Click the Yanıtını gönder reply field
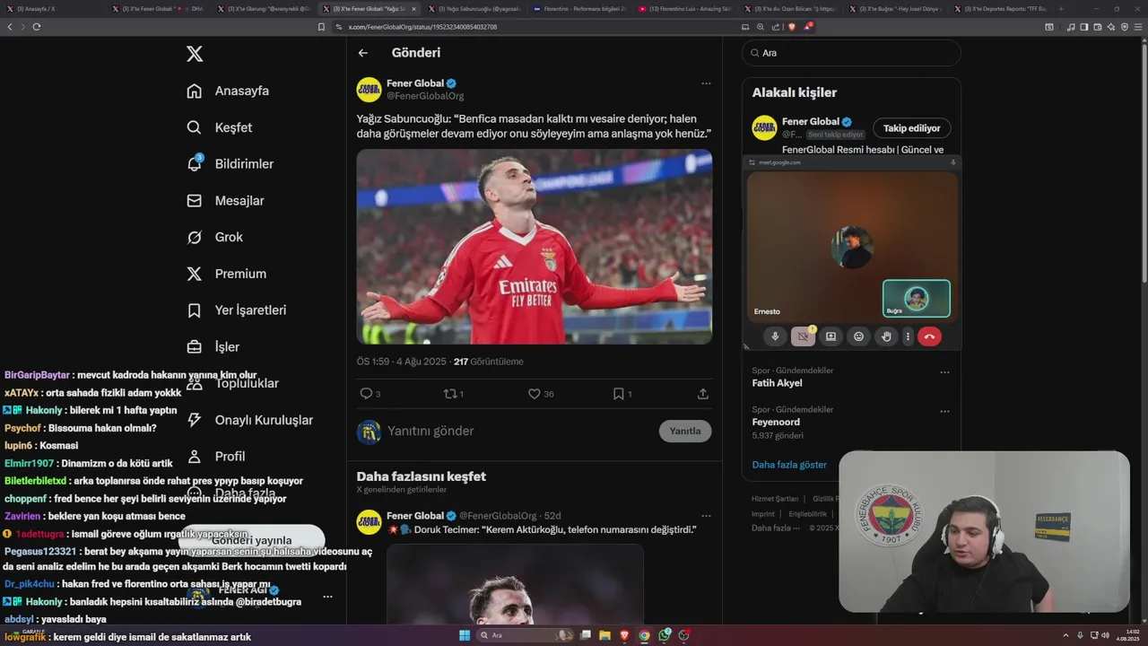 click(x=520, y=431)
